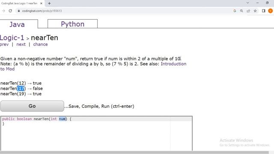Screen dimensions: 274x154
Task: Click the nearTen(19) → true example
Action: pyautogui.click(x=21, y=94)
